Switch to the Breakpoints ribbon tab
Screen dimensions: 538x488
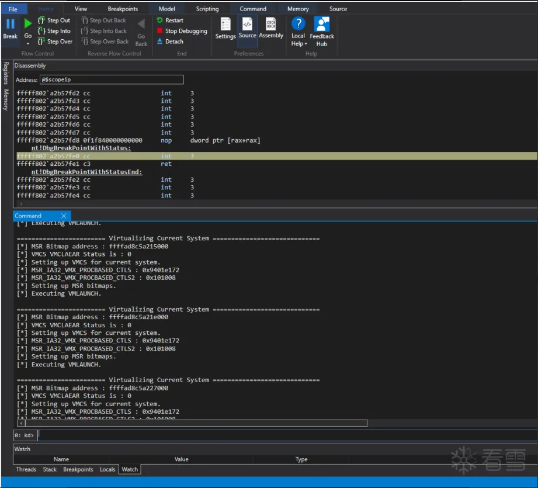tap(123, 9)
